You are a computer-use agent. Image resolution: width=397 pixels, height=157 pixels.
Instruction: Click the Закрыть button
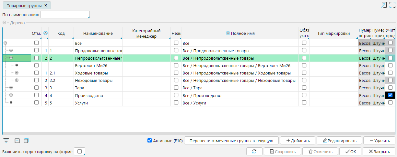pos(379,152)
